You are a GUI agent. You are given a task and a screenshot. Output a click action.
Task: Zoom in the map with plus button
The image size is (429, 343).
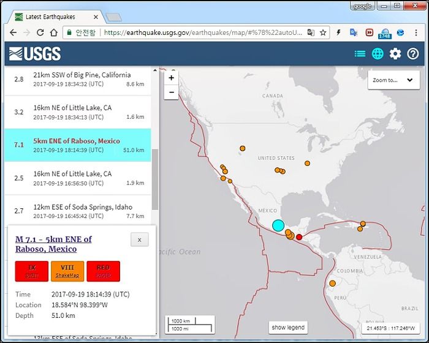click(x=171, y=78)
